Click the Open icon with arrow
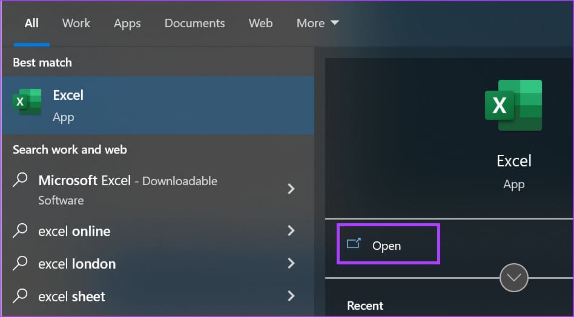This screenshot has height=317, width=574. (354, 244)
